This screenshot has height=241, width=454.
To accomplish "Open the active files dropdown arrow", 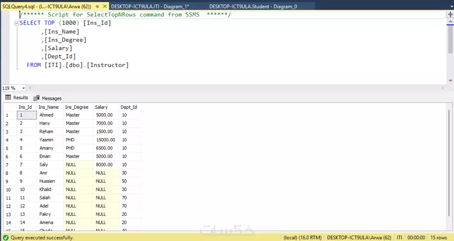I will point(451,6).
